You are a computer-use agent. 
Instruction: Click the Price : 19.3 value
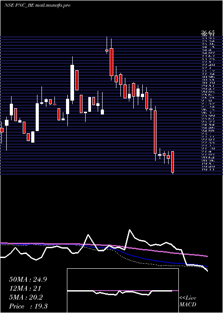point(28,306)
